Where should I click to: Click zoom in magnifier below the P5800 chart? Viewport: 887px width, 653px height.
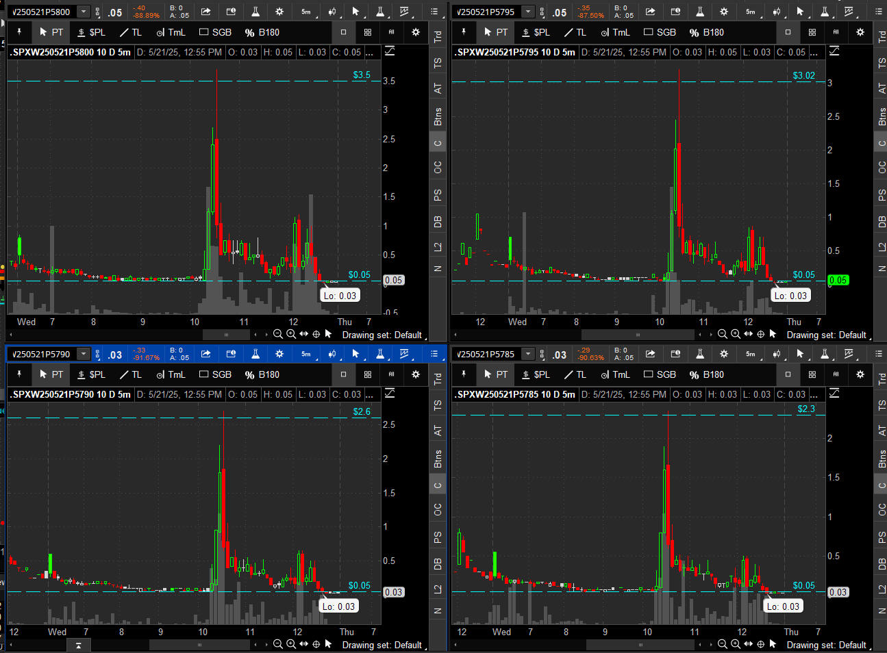pyautogui.click(x=291, y=334)
